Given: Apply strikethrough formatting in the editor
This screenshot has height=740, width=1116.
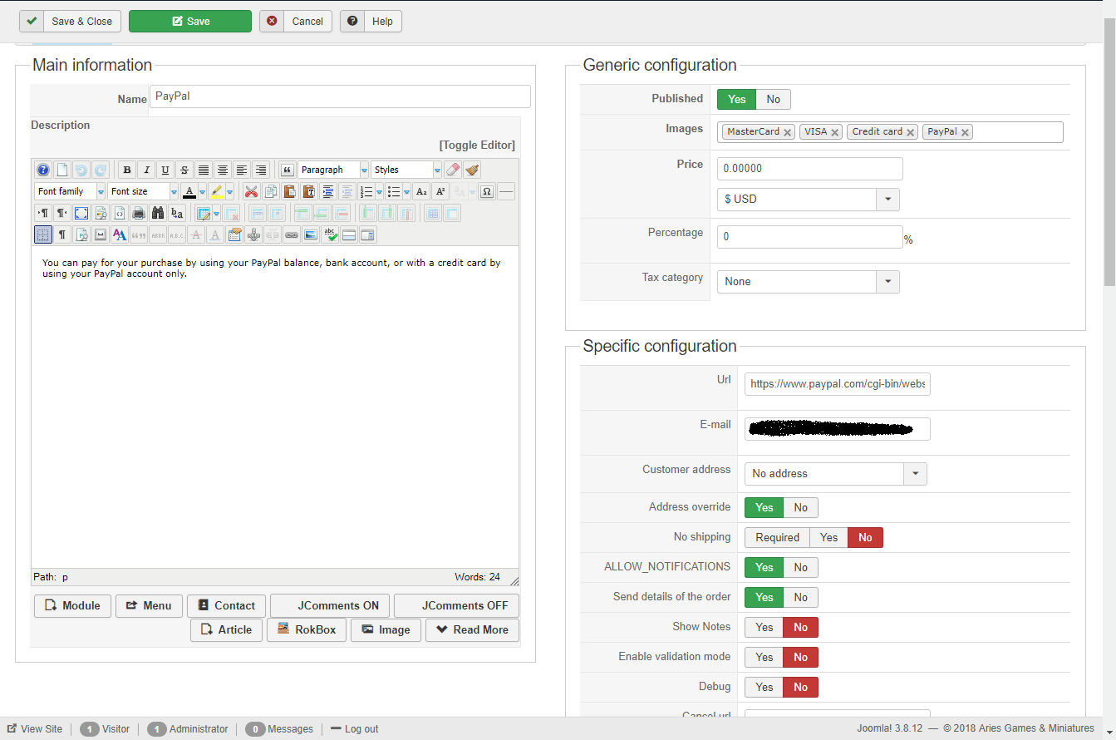Looking at the screenshot, I should (x=184, y=170).
